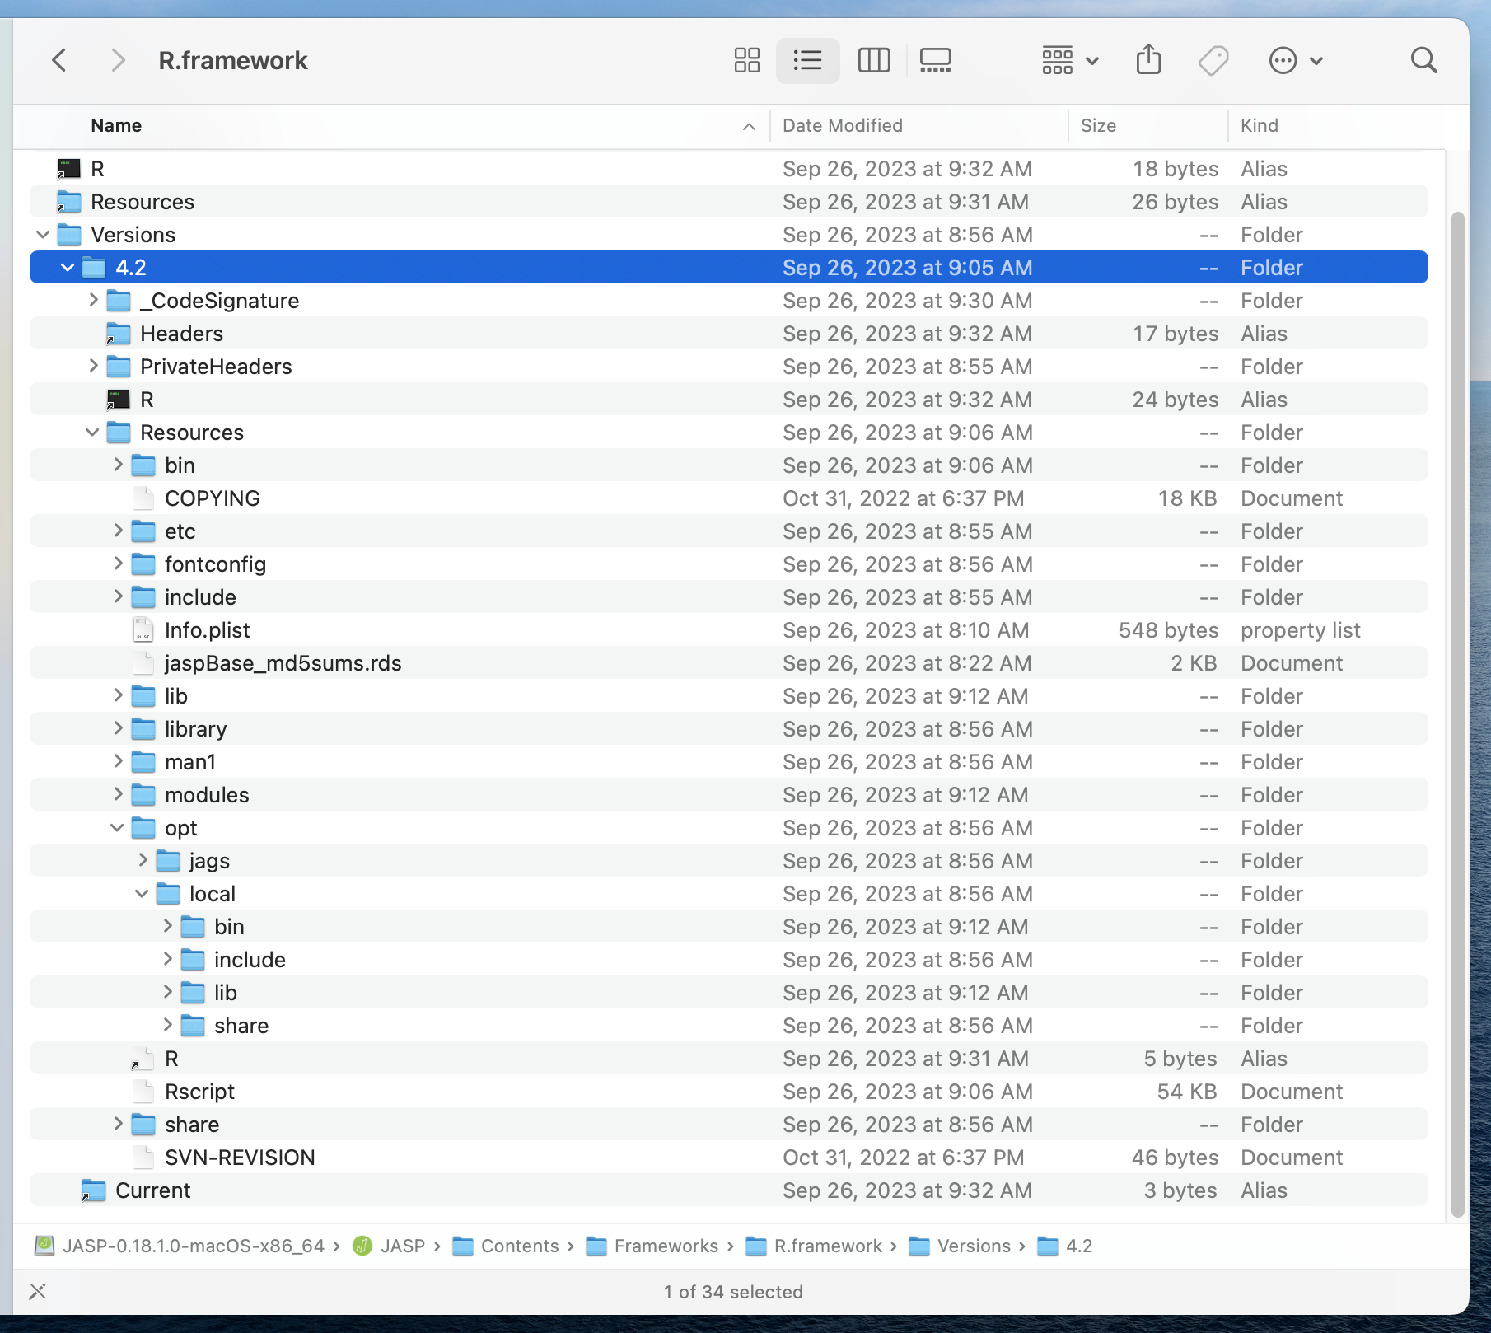Open the Share sheet

tap(1149, 59)
